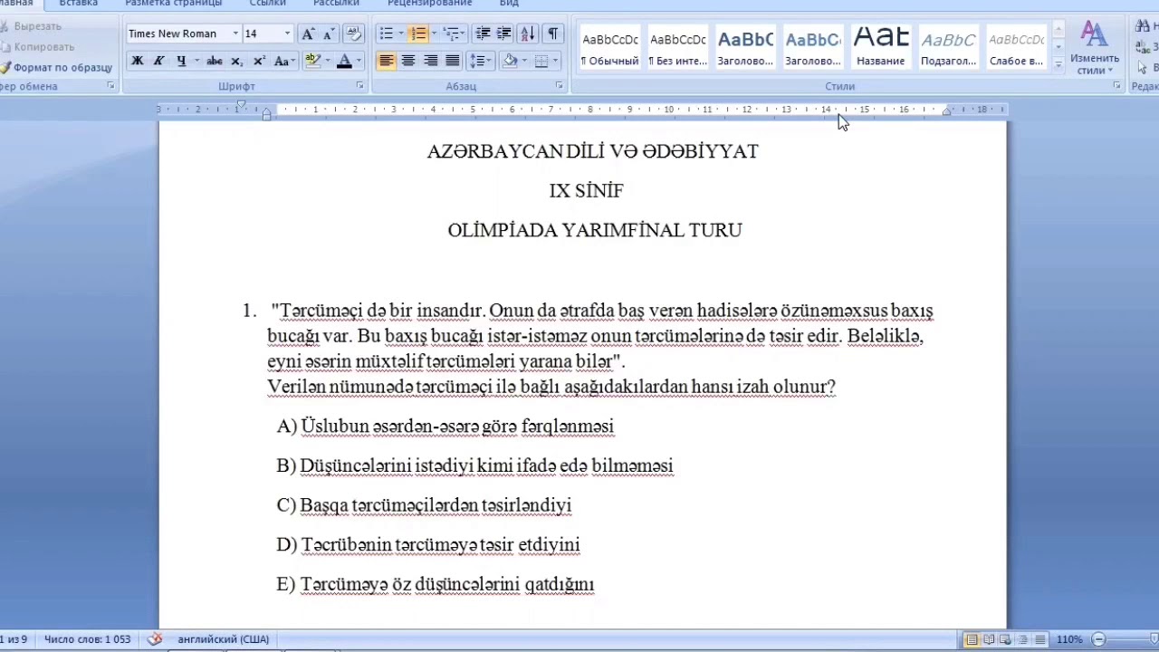Click the spell check status icon
Viewport: 1159px width, 652px height.
[x=155, y=638]
